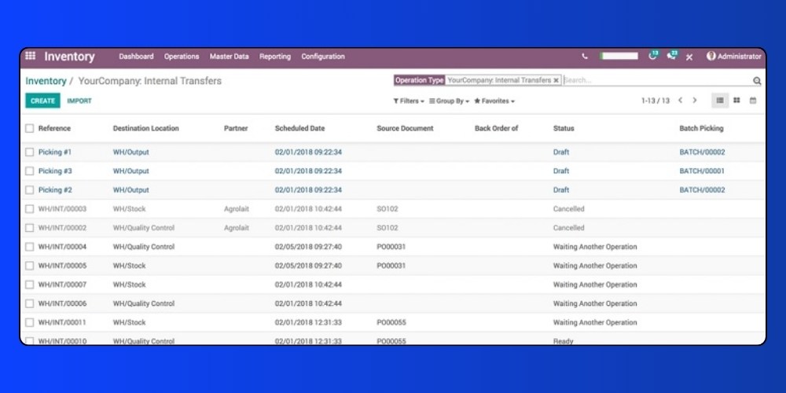The height and width of the screenshot is (393, 786).
Task: Check the WH/INT/00005 row checkbox
Action: click(30, 266)
